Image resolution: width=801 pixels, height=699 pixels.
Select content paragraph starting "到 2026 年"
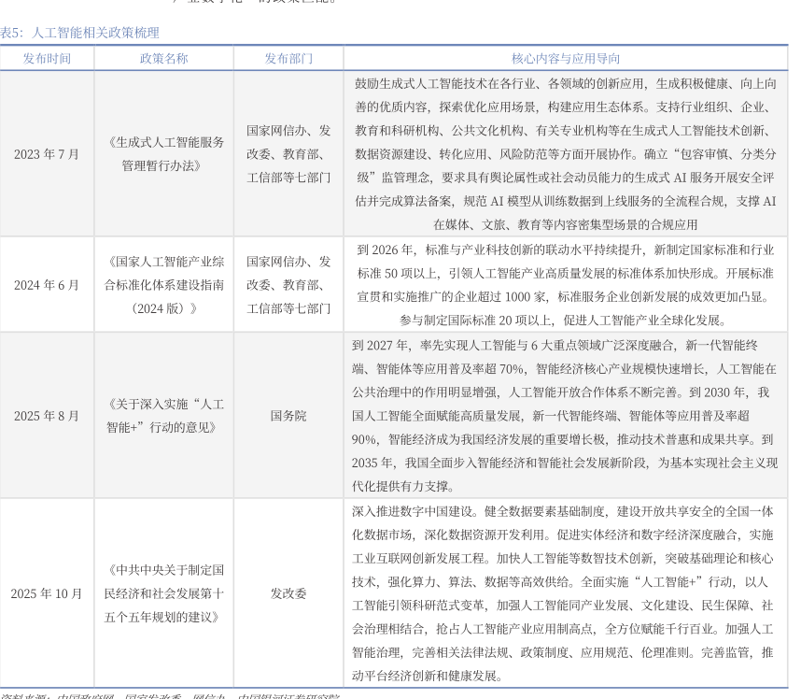click(x=565, y=285)
